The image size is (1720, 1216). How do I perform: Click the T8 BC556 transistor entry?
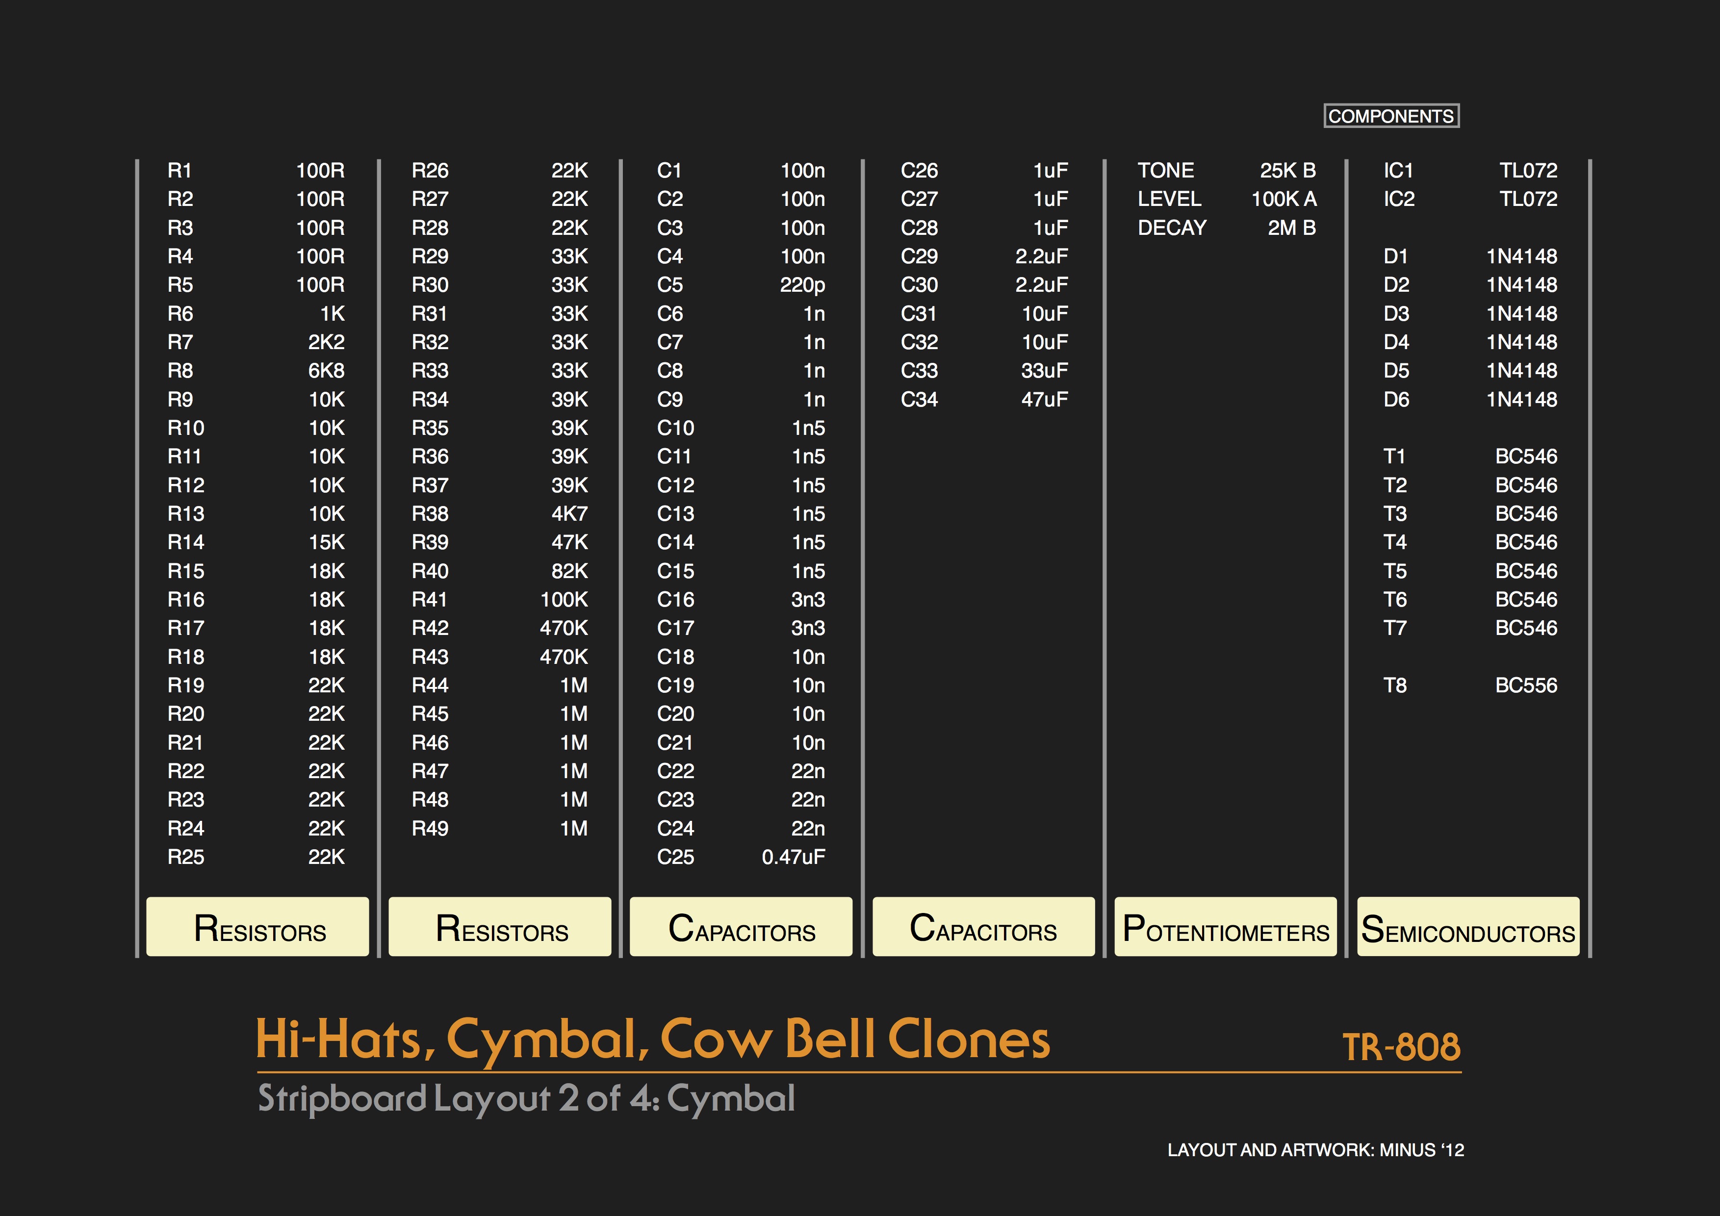[x=1470, y=685]
